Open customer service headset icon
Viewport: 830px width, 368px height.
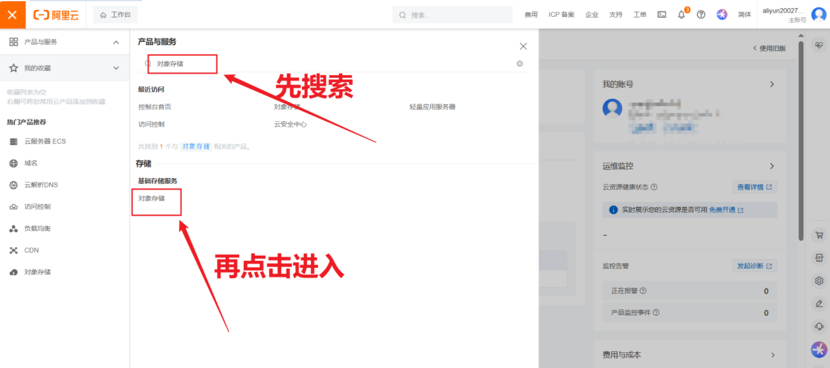(819, 326)
